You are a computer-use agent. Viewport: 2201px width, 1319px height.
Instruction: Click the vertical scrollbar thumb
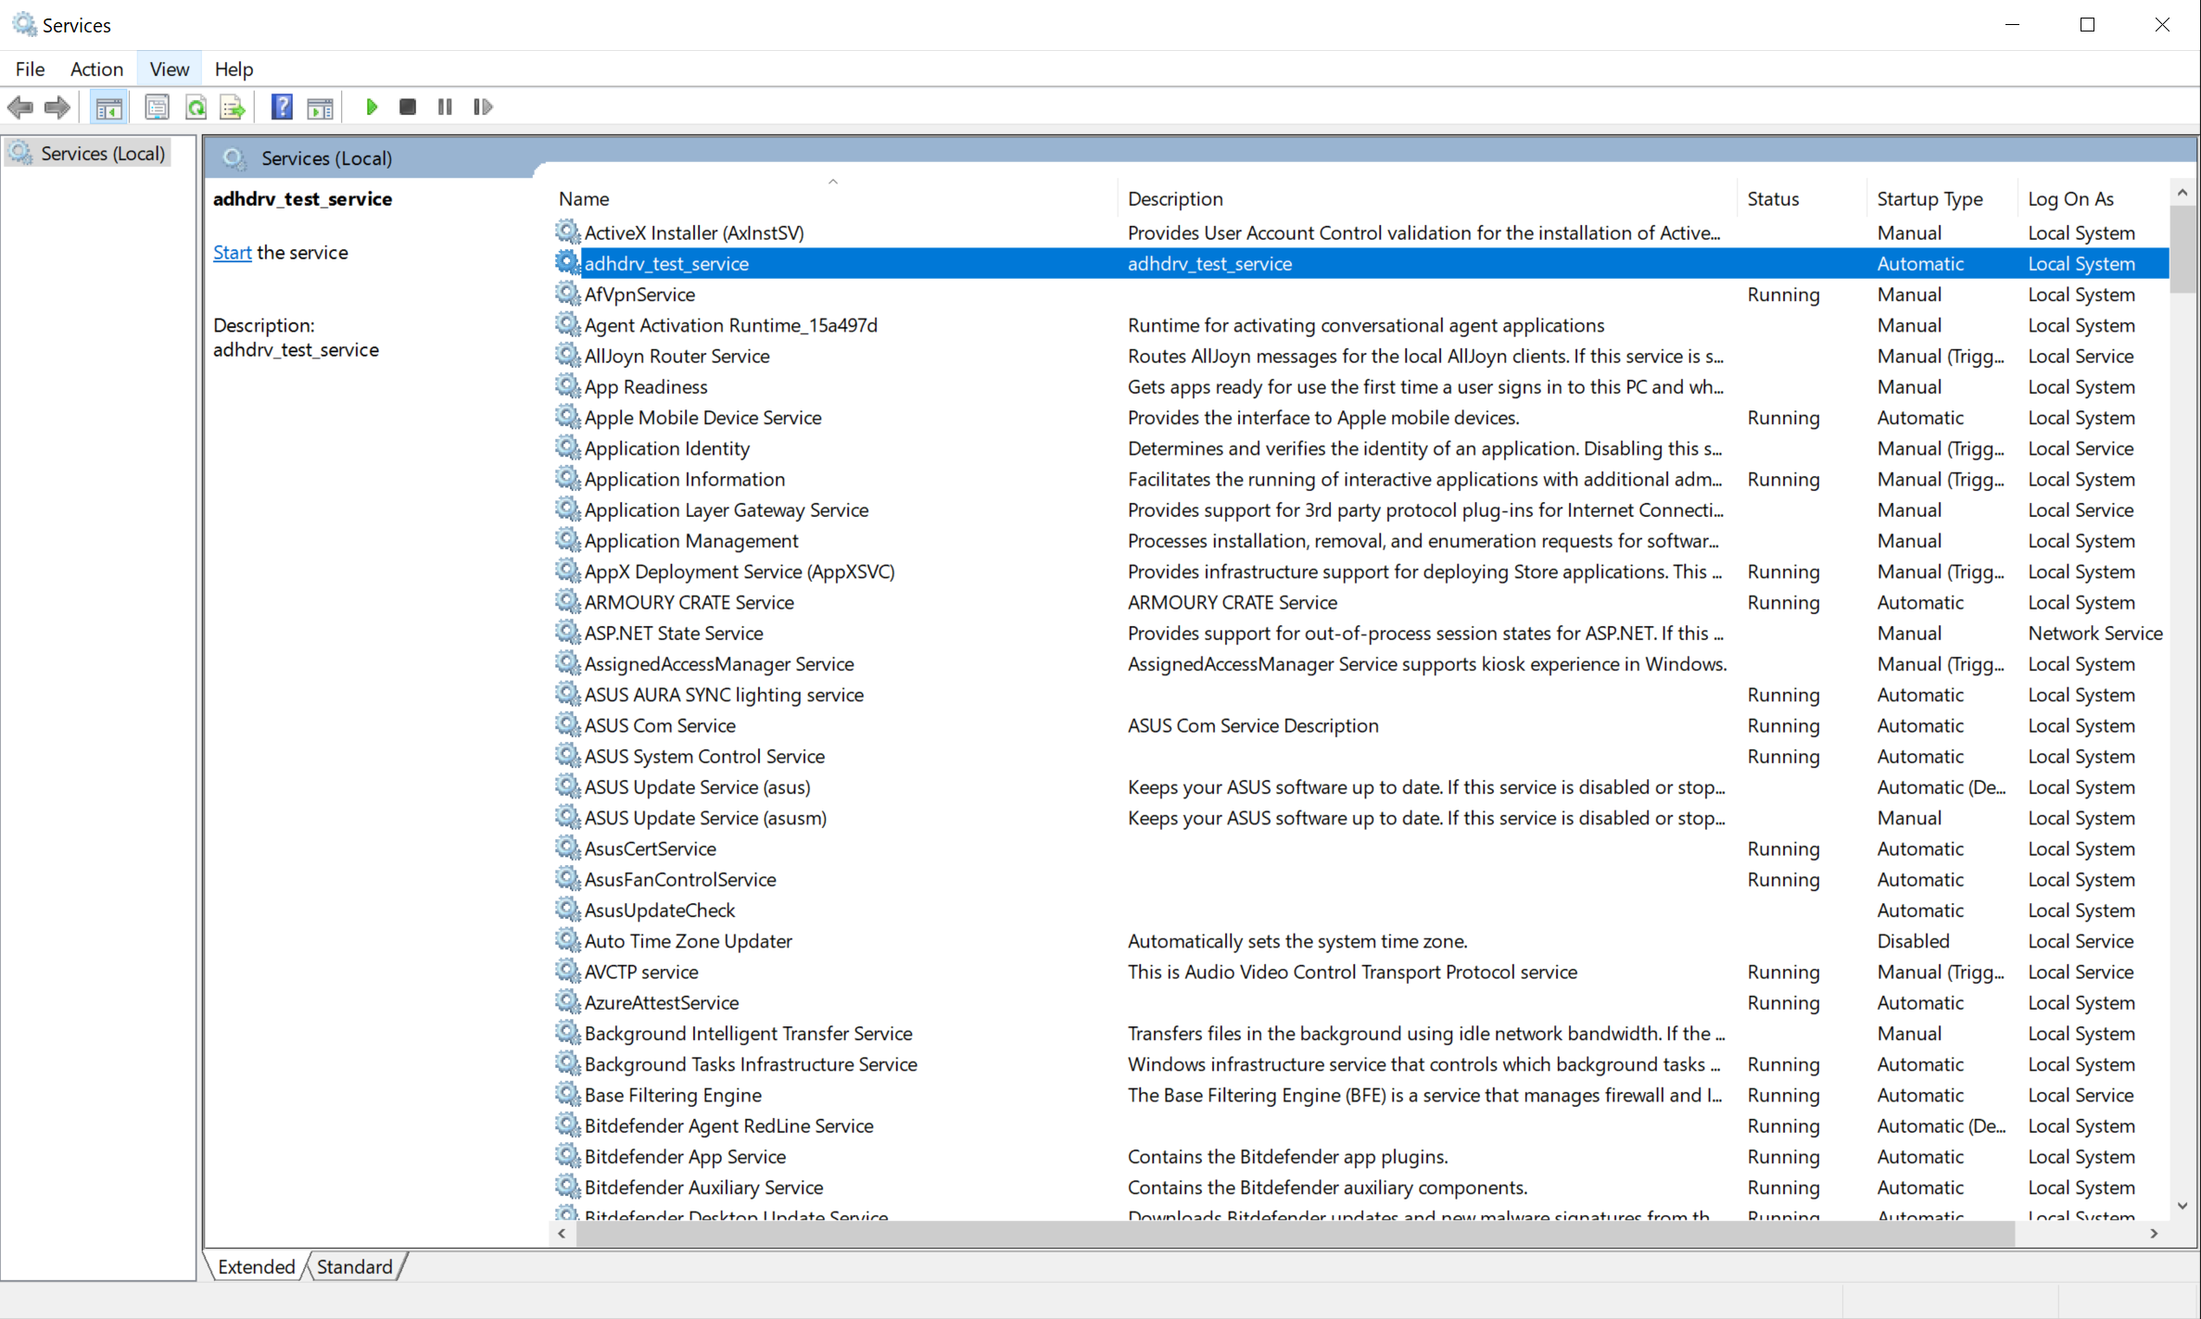[x=2182, y=248]
